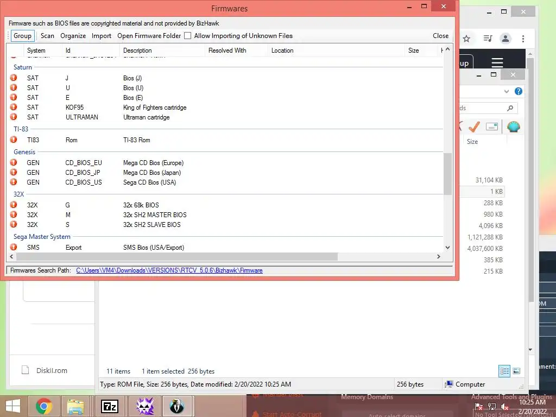Viewport: 556px width, 417px height.
Task: Select Mega CD Bios (Europe) entry
Action: [x=153, y=163]
